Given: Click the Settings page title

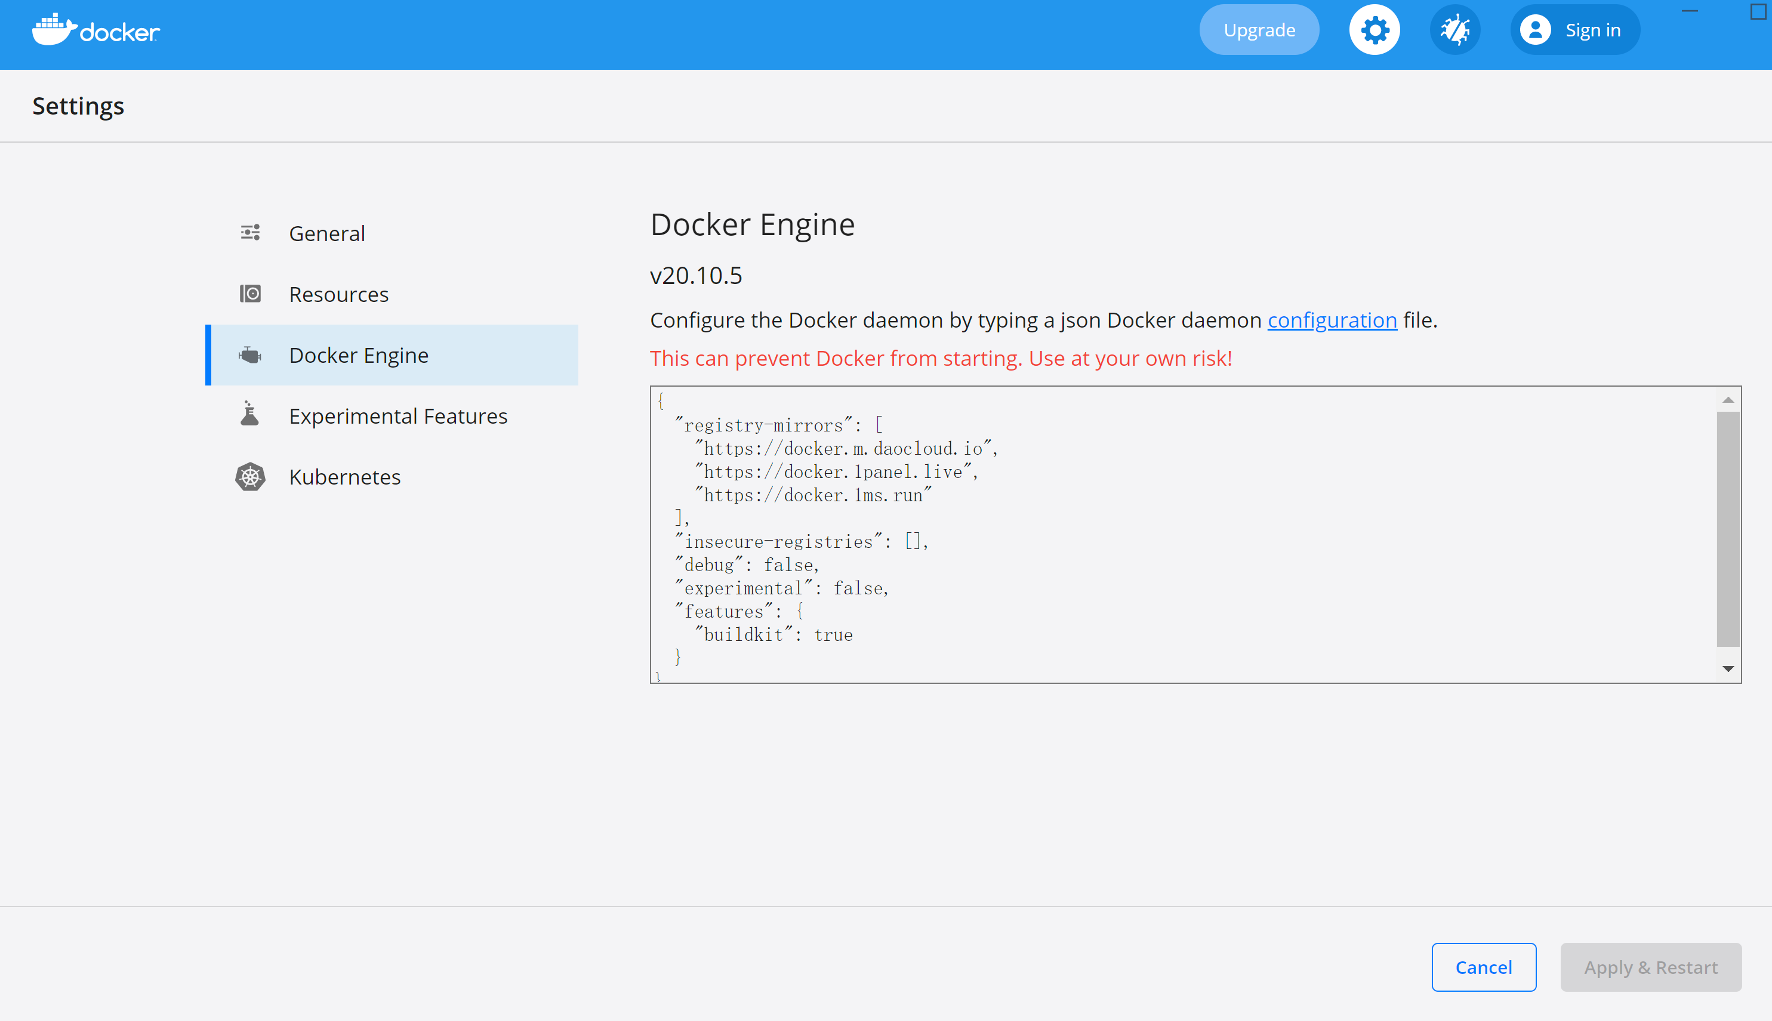Looking at the screenshot, I should click(78, 106).
